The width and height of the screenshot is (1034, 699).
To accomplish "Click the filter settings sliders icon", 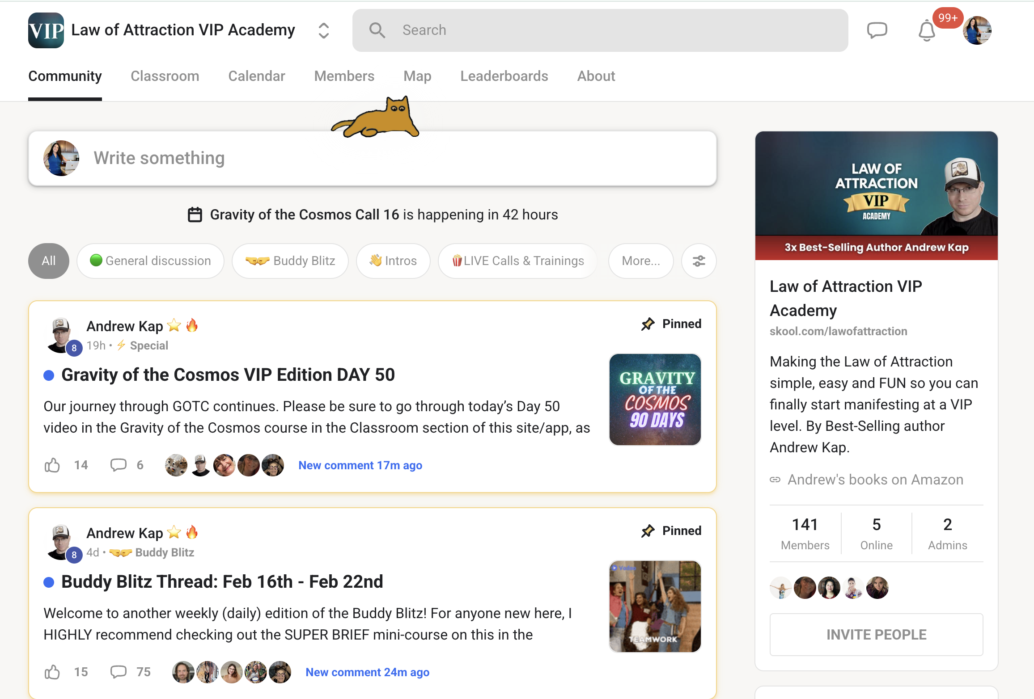I will [x=699, y=261].
